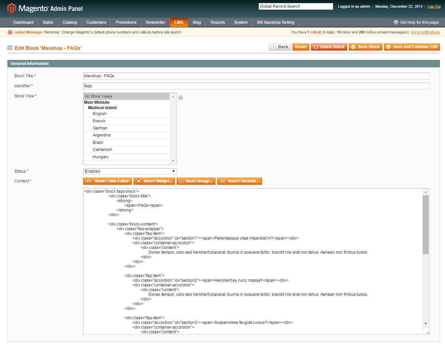
Task: Click the latest message warning icon
Action: pyautogui.click(x=10, y=32)
